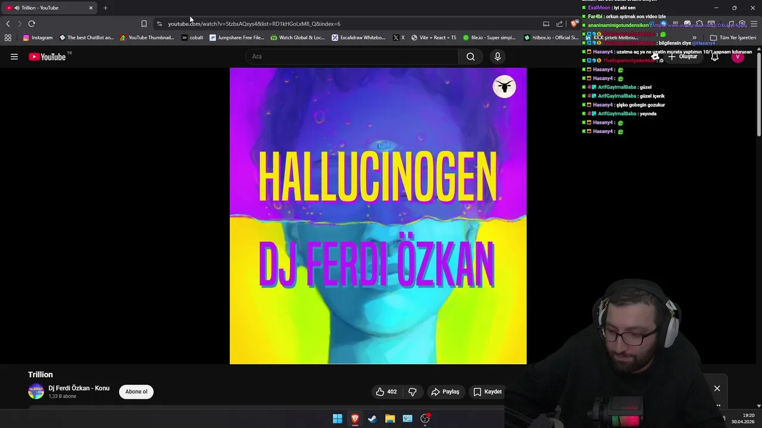Click the address bar URL

(x=254, y=24)
